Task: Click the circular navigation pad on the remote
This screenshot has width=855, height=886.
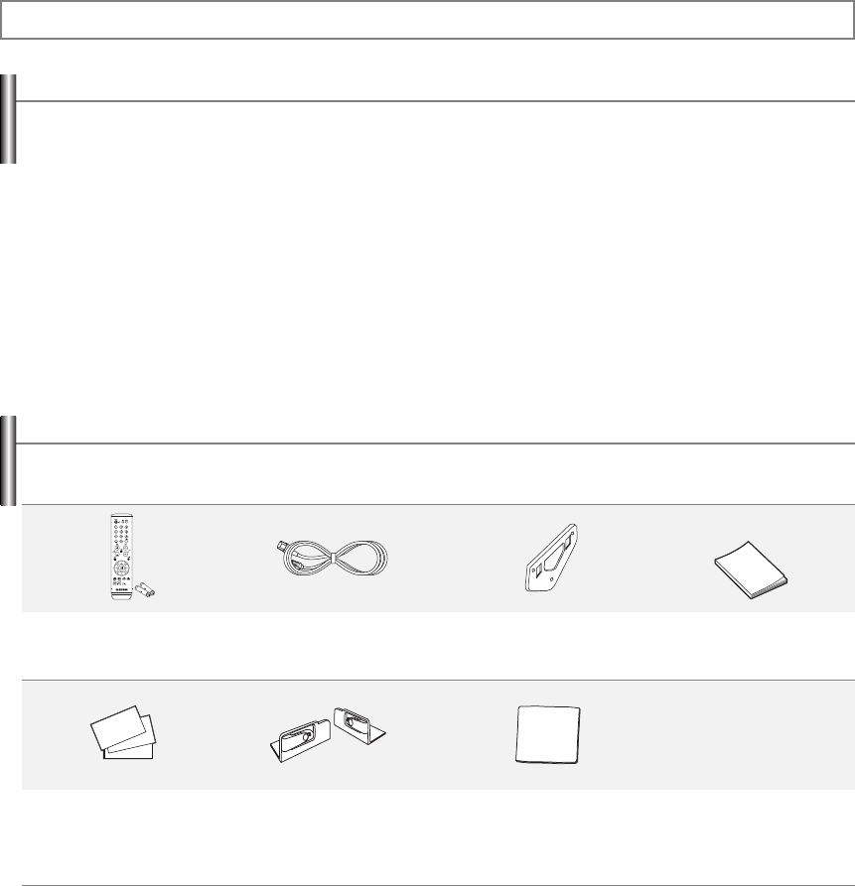Action: coord(121,567)
